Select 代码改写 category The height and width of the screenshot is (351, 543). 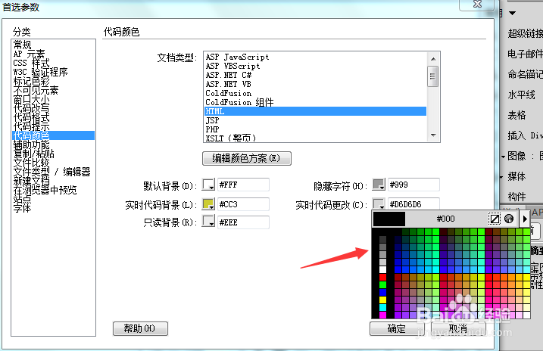point(53,108)
